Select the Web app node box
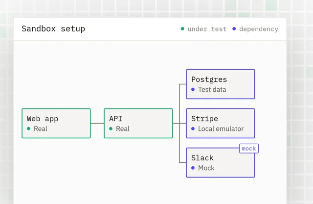The height and width of the screenshot is (204, 313). [56, 123]
